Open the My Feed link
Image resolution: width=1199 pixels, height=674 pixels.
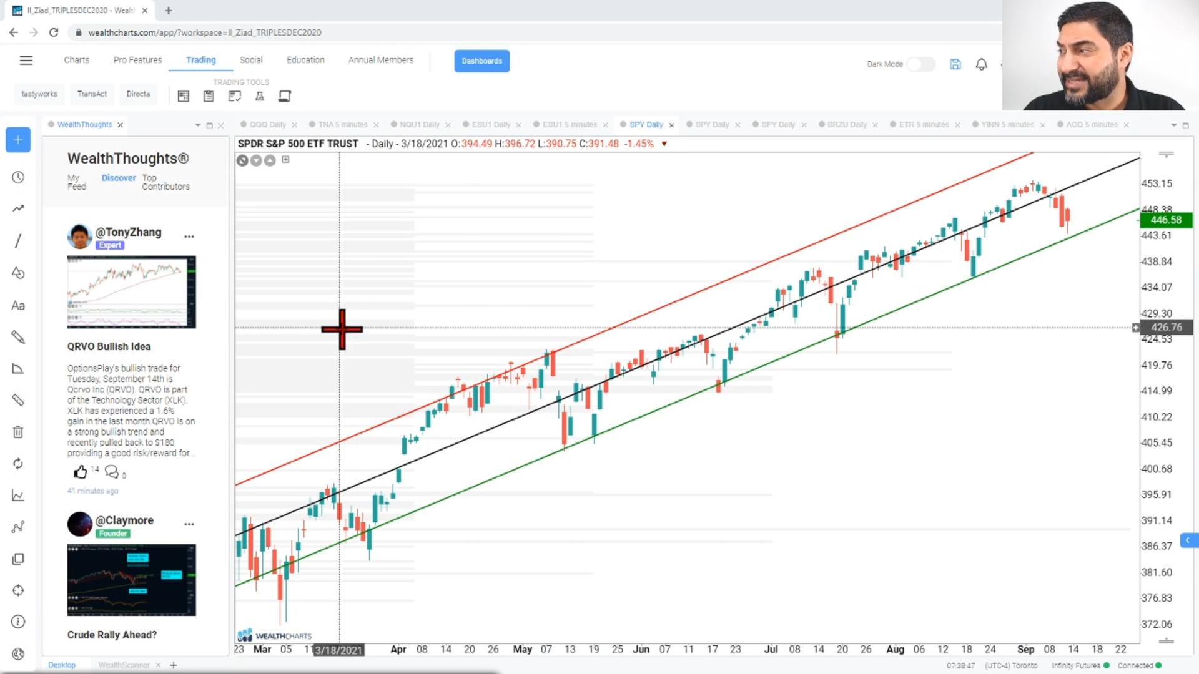(x=76, y=182)
